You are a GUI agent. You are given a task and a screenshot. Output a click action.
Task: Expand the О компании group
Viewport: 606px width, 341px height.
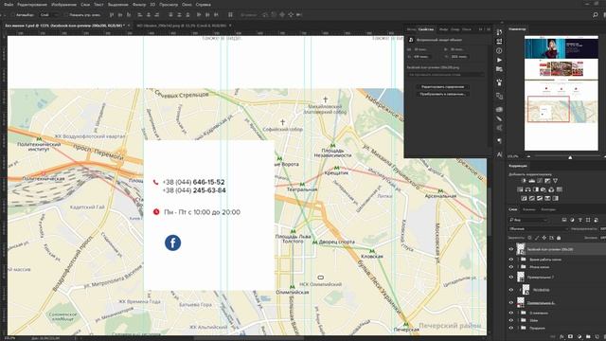pyautogui.click(x=518, y=313)
